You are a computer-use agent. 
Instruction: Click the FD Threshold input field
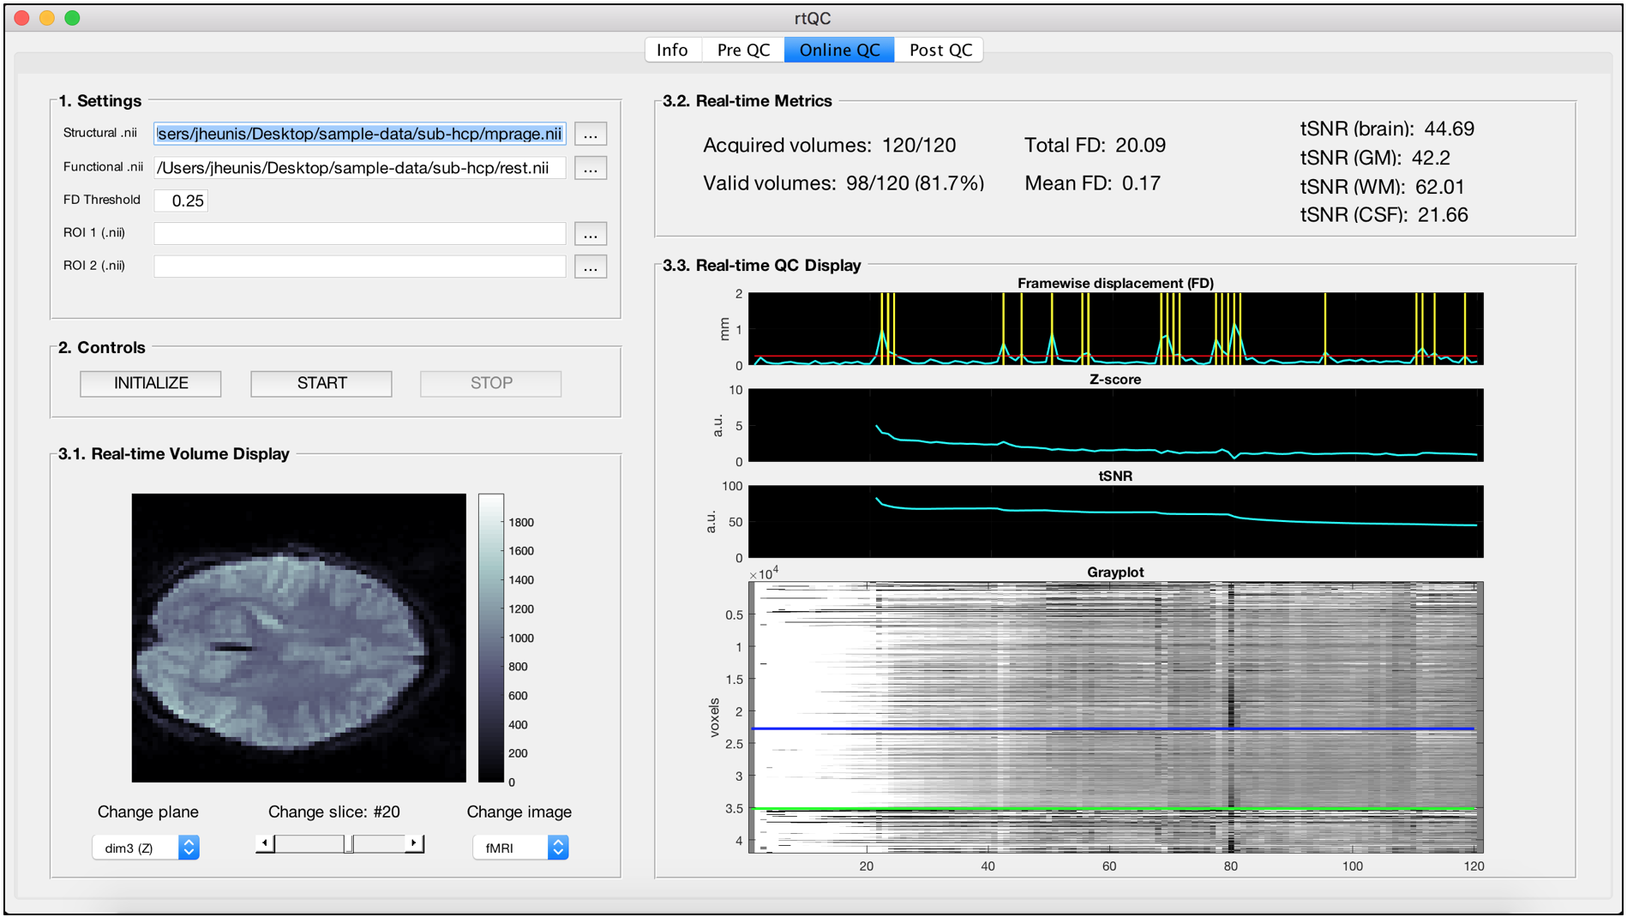(181, 201)
